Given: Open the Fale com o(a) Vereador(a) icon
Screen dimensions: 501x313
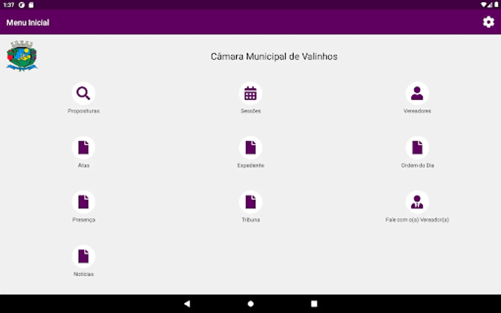Looking at the screenshot, I should pyautogui.click(x=417, y=202).
